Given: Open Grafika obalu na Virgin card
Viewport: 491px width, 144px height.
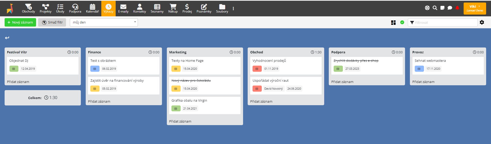Looking at the screenshot, I should [x=205, y=105].
